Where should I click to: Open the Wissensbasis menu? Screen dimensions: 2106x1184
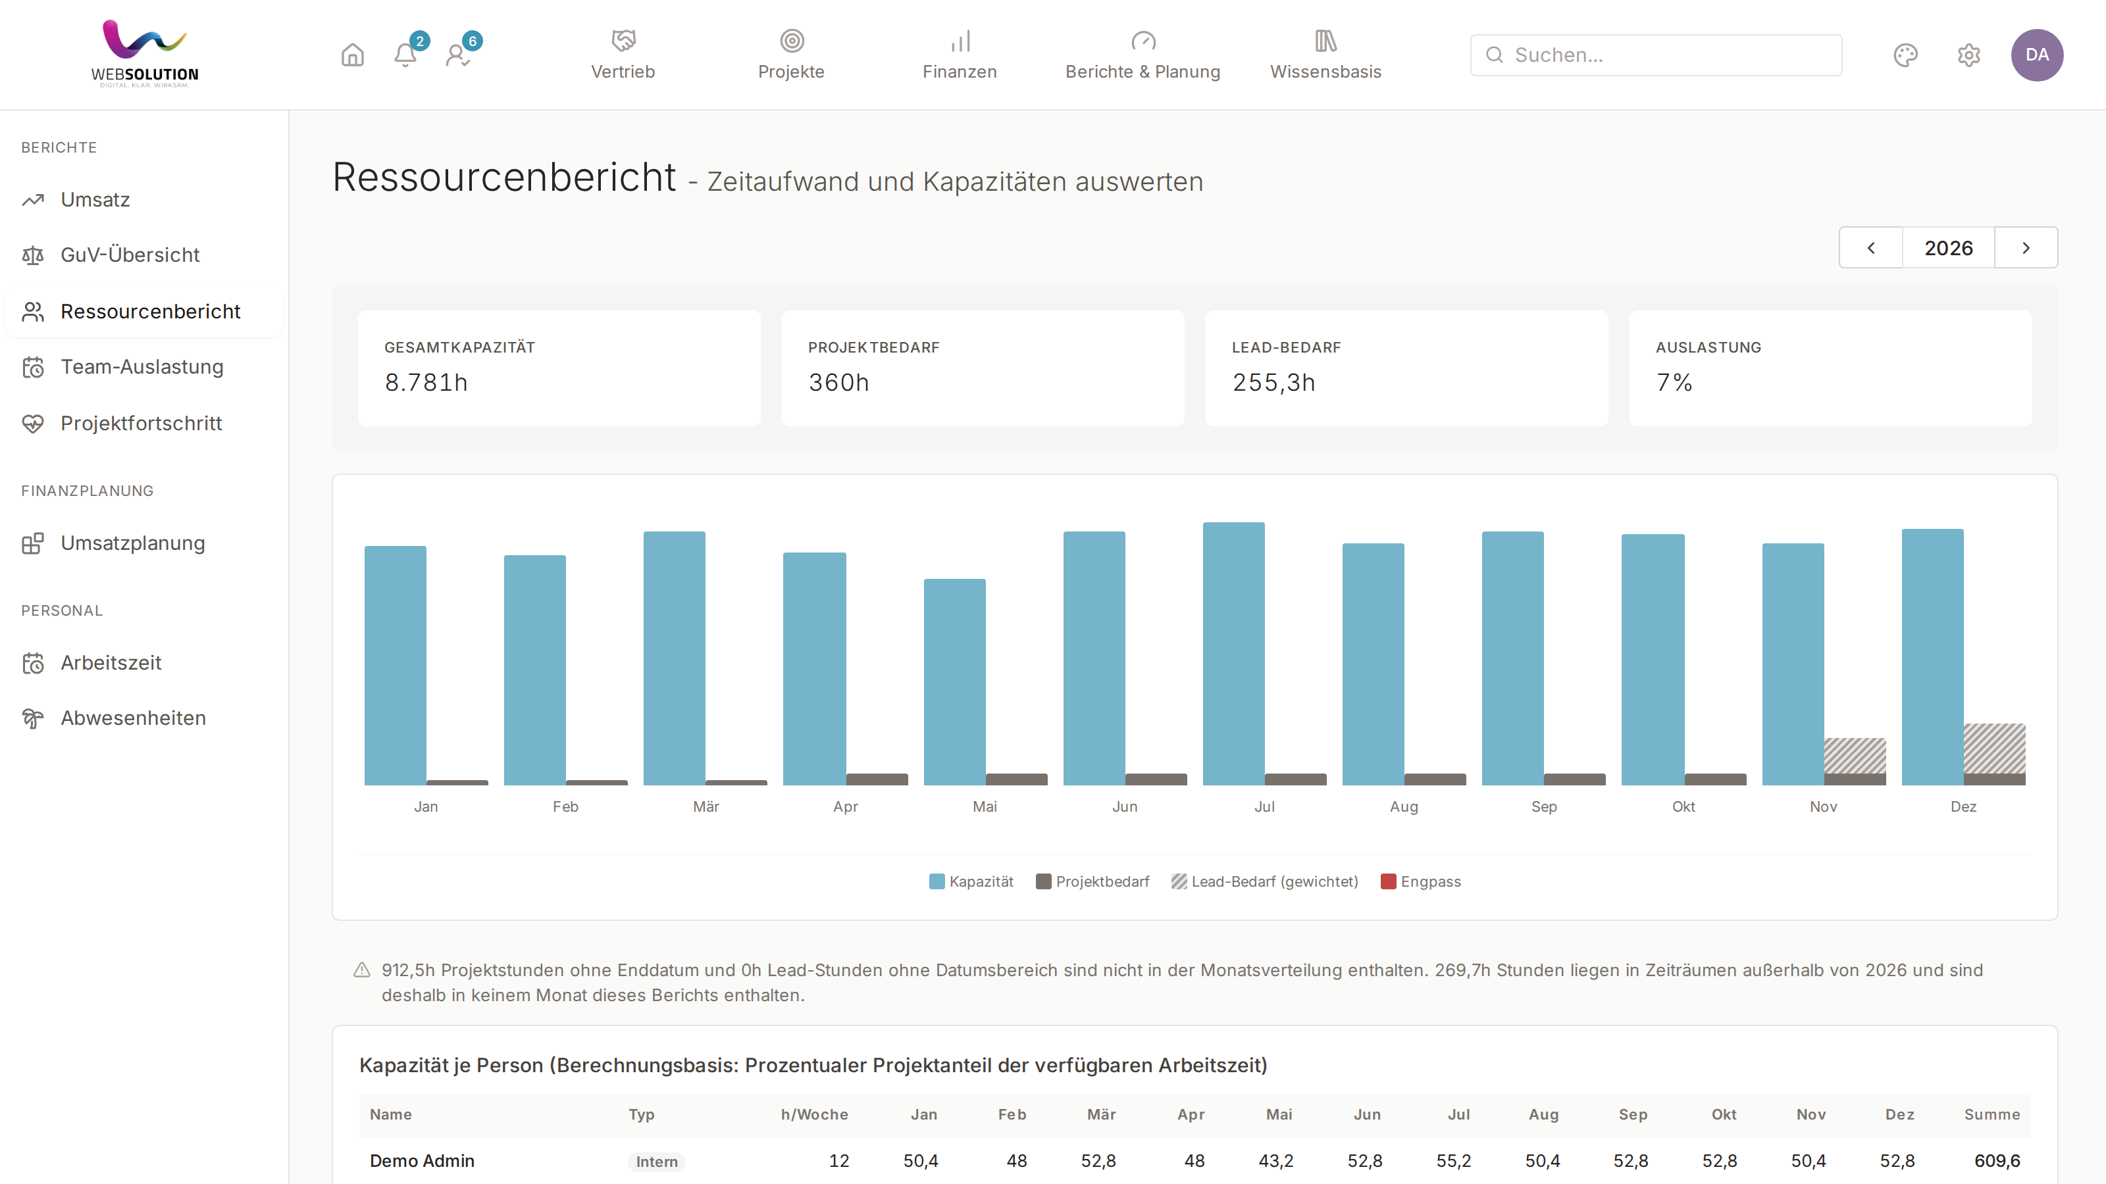click(x=1325, y=55)
